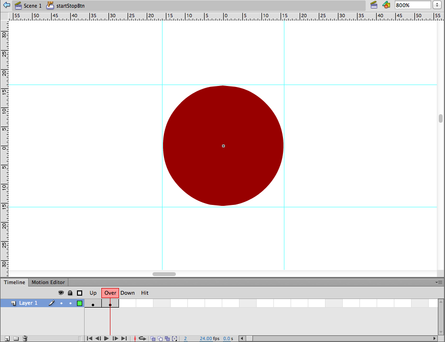Select the Timeline tab

coord(14,282)
